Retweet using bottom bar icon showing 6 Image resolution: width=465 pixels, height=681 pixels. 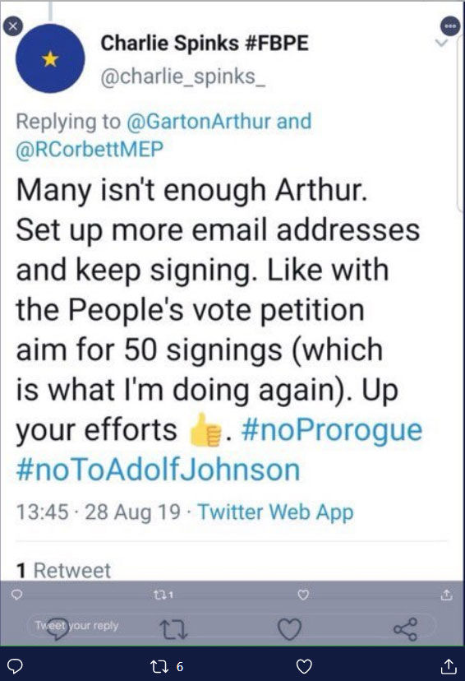point(166,666)
